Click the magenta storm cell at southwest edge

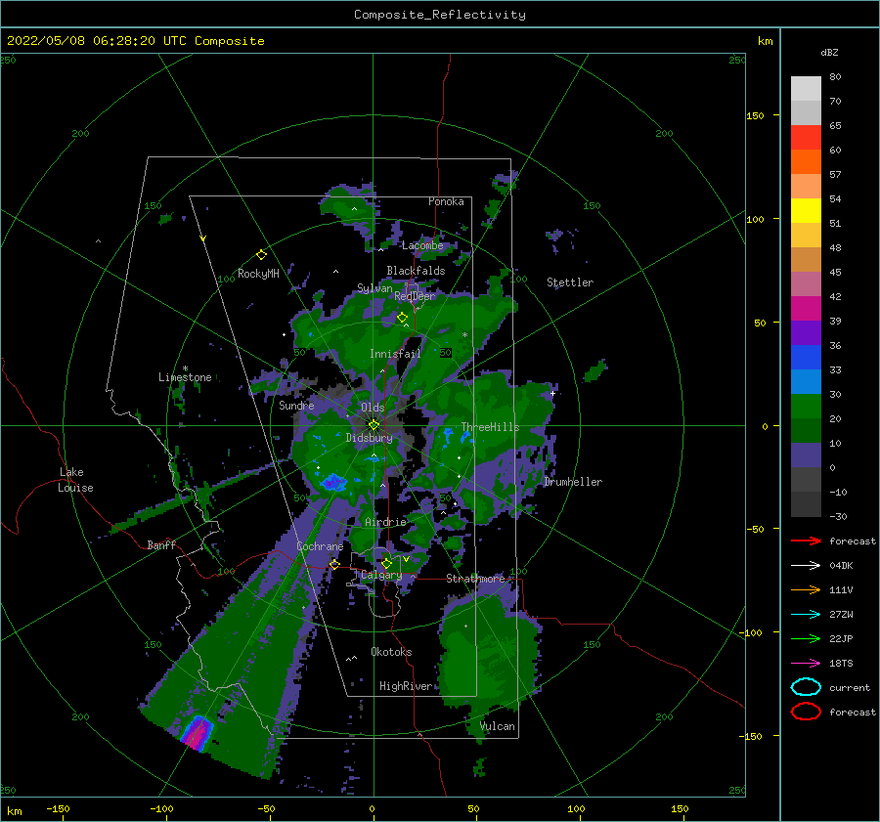(197, 733)
